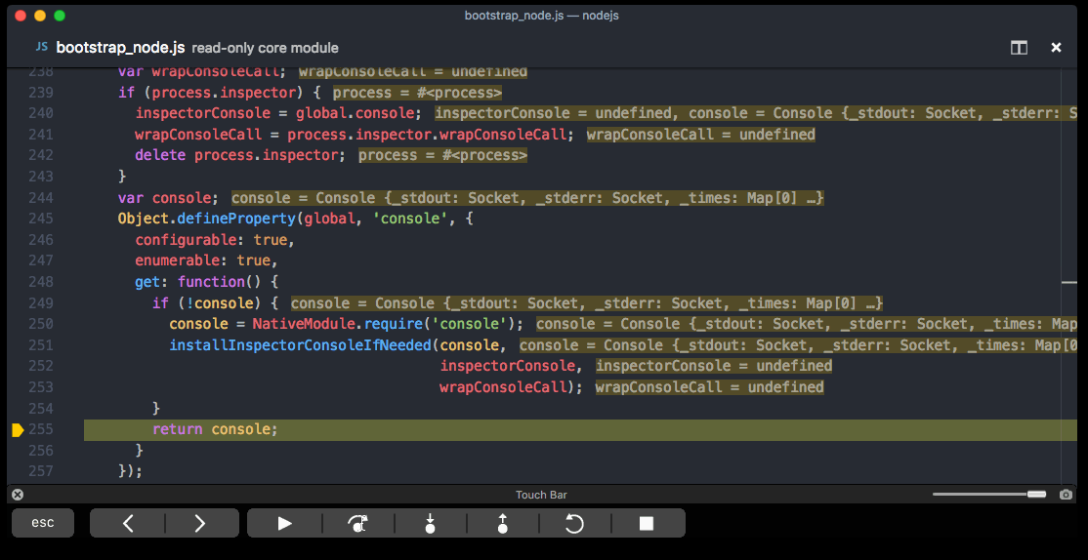Navigate back with Touch Bar left chevron

tap(128, 524)
